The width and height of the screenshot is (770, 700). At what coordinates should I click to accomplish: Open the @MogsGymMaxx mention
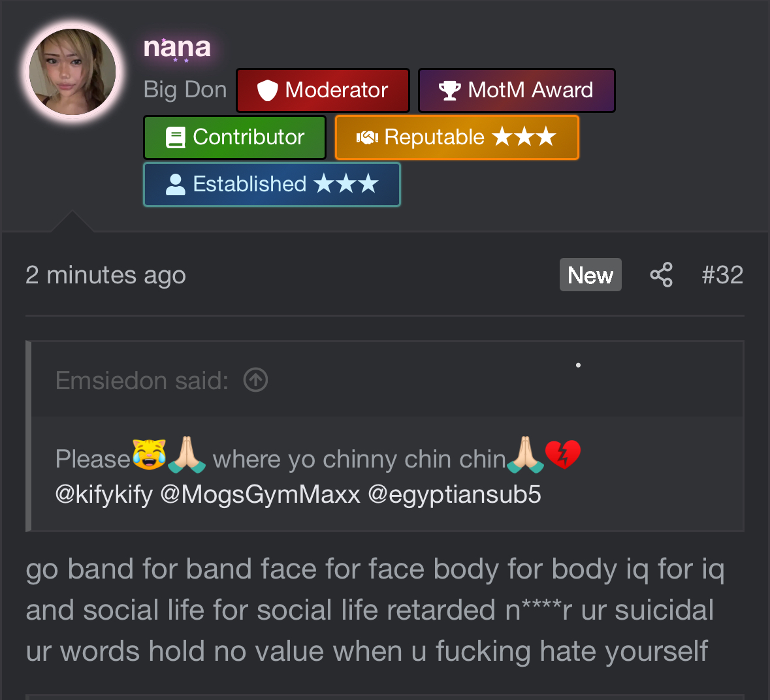(x=260, y=494)
